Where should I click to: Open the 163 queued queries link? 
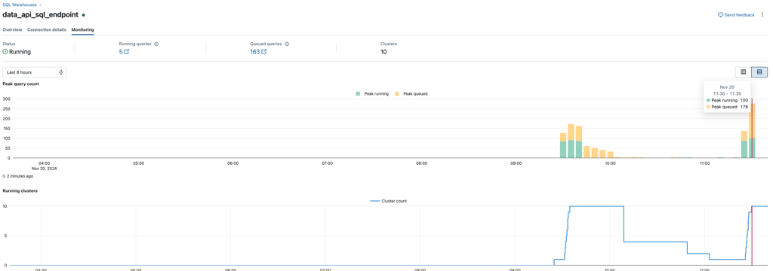[255, 52]
